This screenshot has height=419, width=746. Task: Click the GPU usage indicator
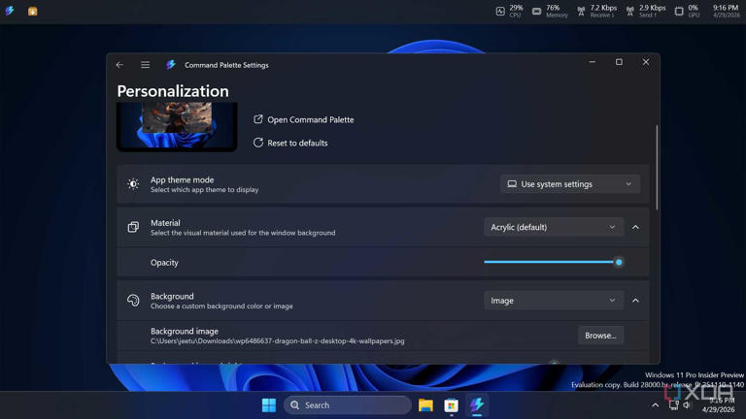tap(687, 11)
